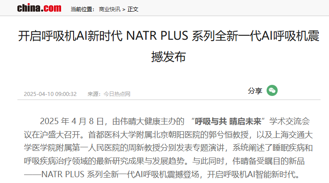Click the name 周新教授 in the article
Screen dimensions: 329x183
tap(144, 148)
